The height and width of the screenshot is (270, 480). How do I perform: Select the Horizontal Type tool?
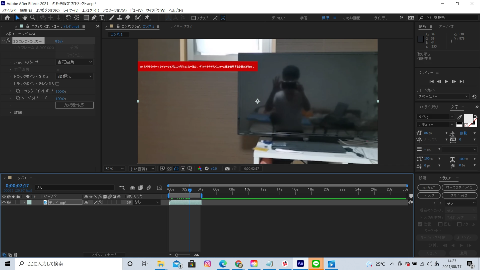[101, 17]
